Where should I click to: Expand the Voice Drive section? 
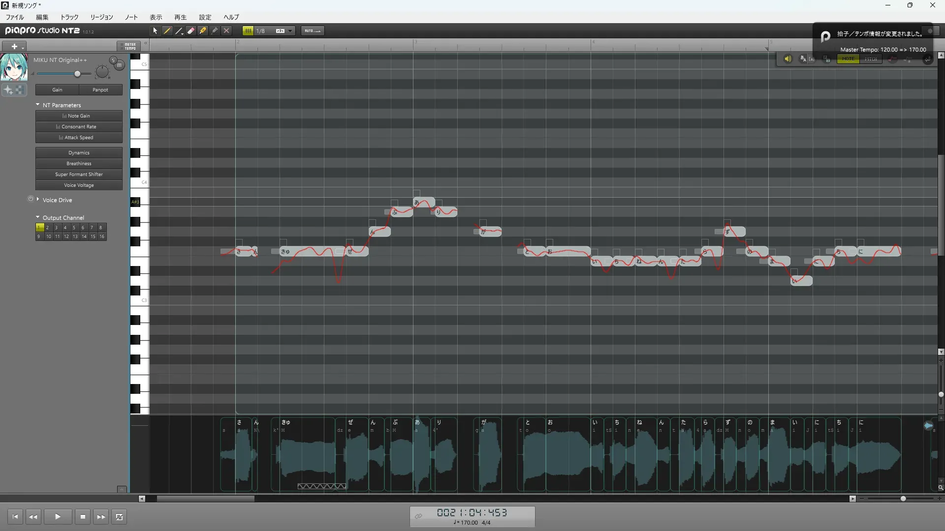(38, 199)
